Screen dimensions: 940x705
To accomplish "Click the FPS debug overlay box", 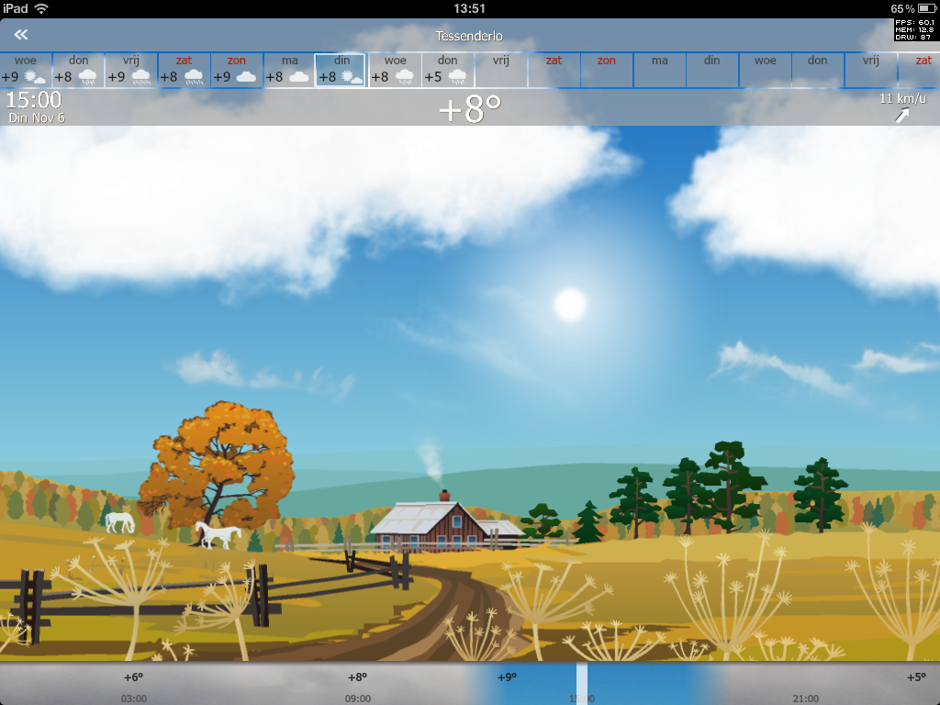I will click(x=916, y=29).
